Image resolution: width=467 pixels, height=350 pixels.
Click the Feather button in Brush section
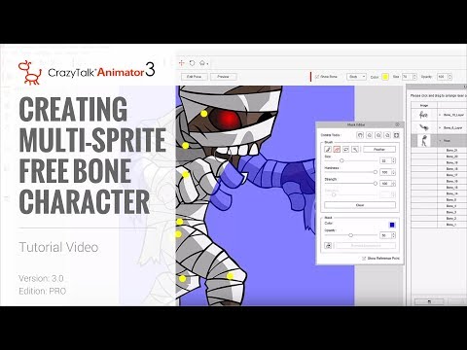pos(379,150)
